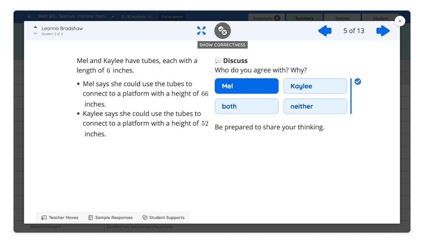Choose the both answer option
Viewport: 424px width, 243px height.
tap(246, 106)
